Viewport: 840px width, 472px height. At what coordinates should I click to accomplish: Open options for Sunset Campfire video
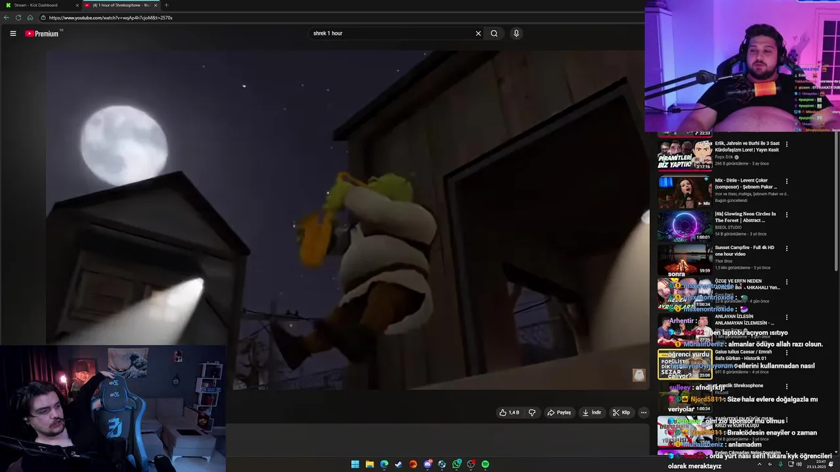click(787, 248)
